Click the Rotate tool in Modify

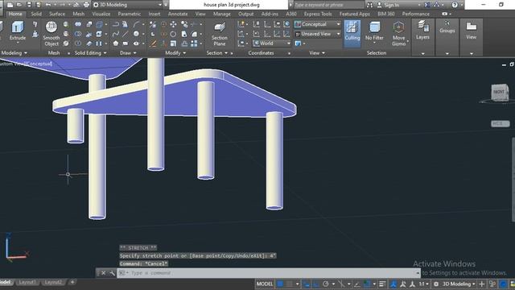pos(173,34)
